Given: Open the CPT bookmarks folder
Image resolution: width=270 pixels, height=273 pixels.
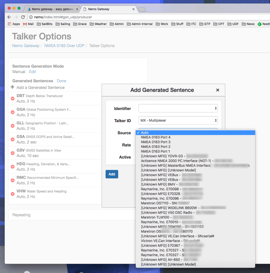Looking at the screenshot, I should point(219,24).
